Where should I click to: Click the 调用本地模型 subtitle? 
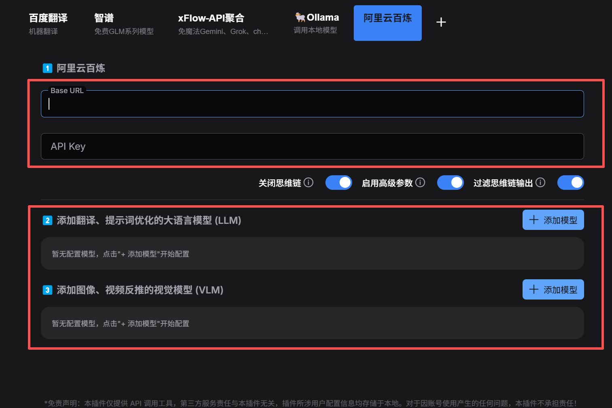point(315,30)
